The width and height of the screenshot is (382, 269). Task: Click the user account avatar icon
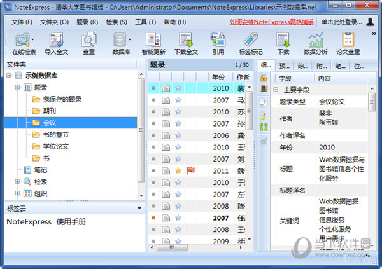pos(370,22)
